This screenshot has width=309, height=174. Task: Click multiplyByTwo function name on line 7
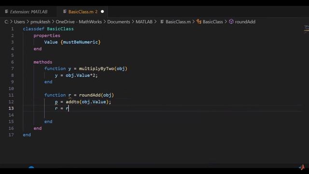tap(97, 69)
